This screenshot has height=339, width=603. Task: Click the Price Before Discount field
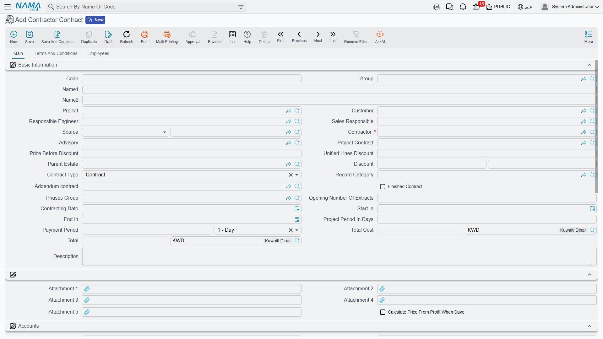192,153
